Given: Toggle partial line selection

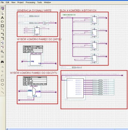Looking at the screenshot, I should pyautogui.click(x=2, y=47).
